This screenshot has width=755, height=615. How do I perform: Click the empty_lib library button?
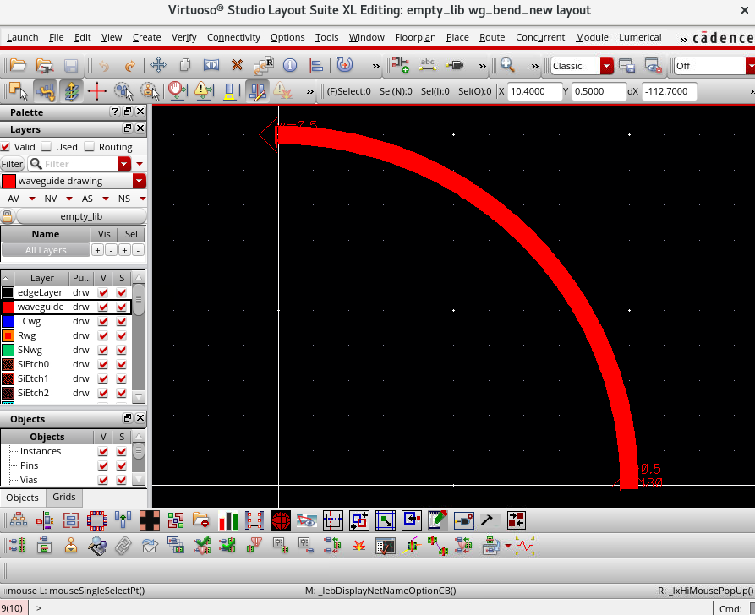(81, 216)
